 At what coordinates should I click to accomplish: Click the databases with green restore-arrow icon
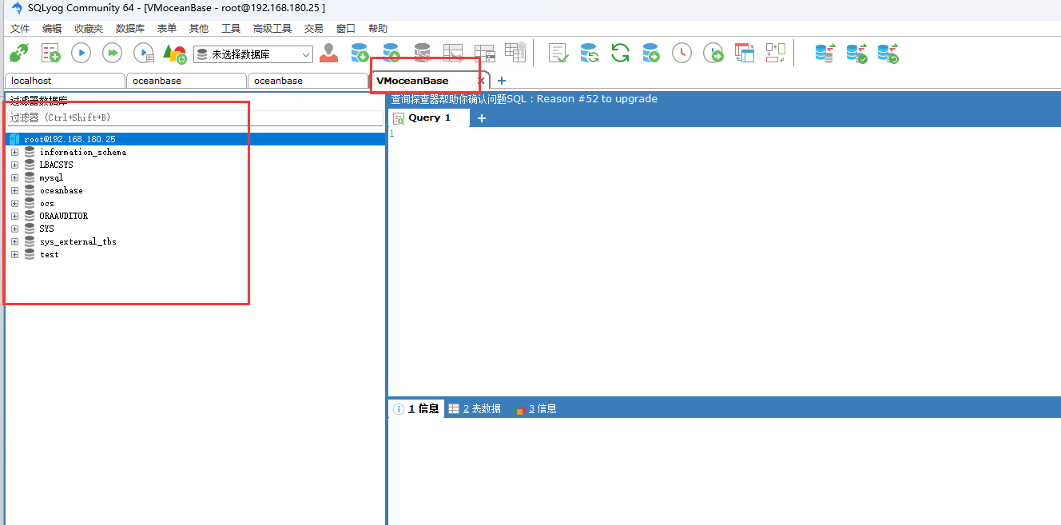pos(888,54)
